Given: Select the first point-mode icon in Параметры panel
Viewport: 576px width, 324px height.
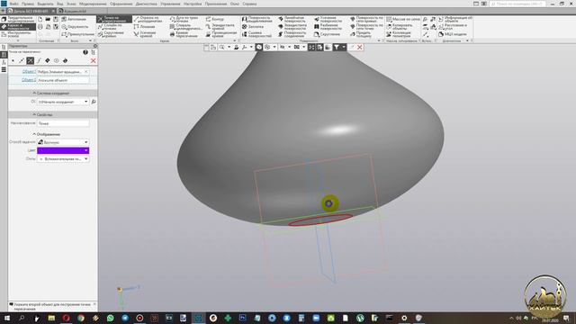Looking at the screenshot, I should (13, 60).
